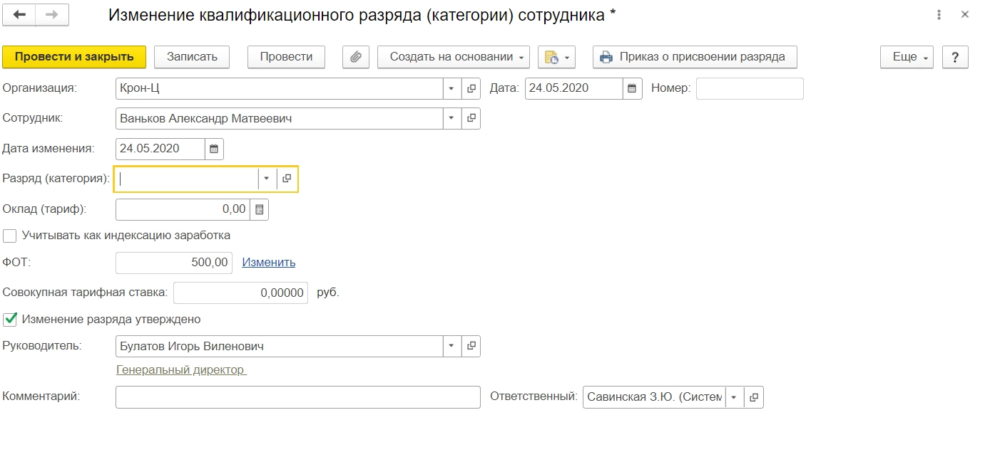
Task: Click the Приказ о присвоении разряда button
Action: pyautogui.click(x=694, y=57)
